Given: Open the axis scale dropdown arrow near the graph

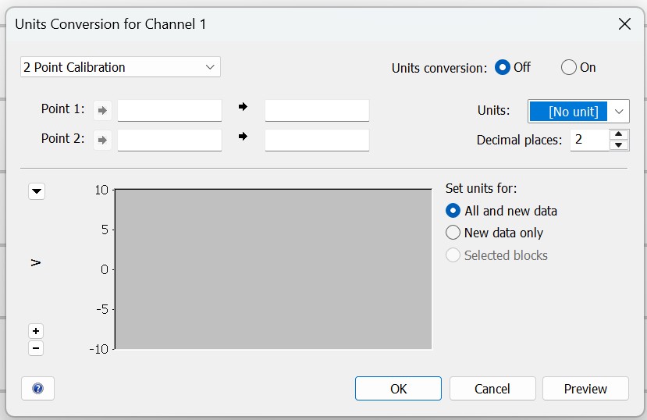Looking at the screenshot, I should (37, 191).
